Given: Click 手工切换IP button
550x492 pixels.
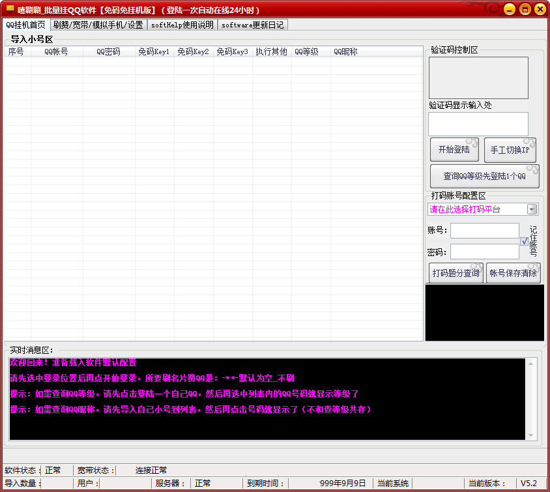Looking at the screenshot, I should [510, 150].
